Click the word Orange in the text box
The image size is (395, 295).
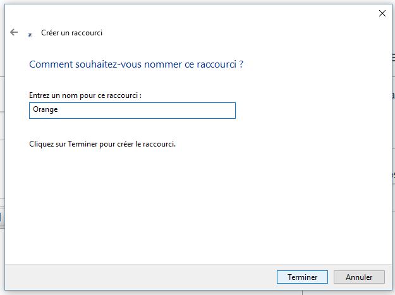pos(45,111)
